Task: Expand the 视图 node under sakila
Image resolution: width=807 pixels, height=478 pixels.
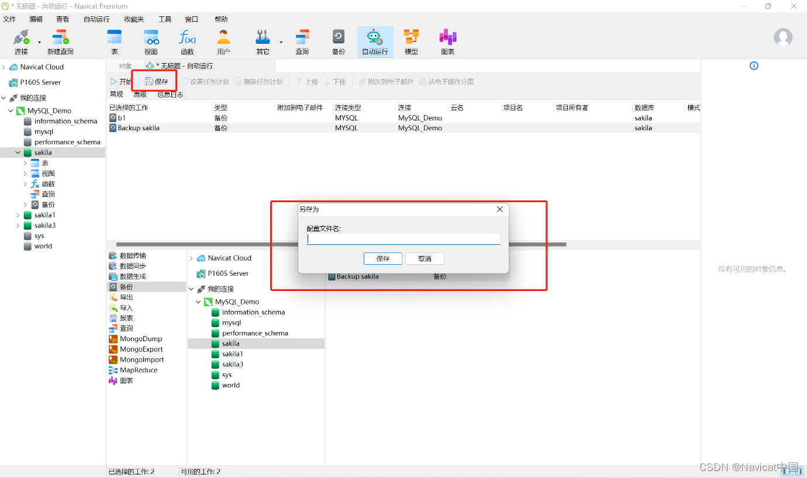Action: click(x=25, y=174)
